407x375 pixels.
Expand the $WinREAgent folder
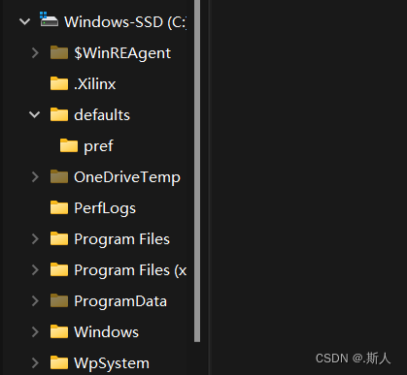coord(35,53)
